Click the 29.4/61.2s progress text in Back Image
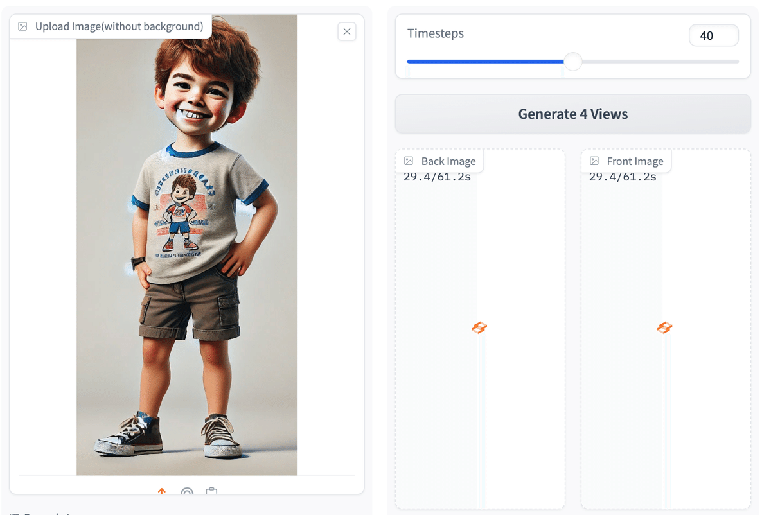This screenshot has width=771, height=515. [x=438, y=176]
